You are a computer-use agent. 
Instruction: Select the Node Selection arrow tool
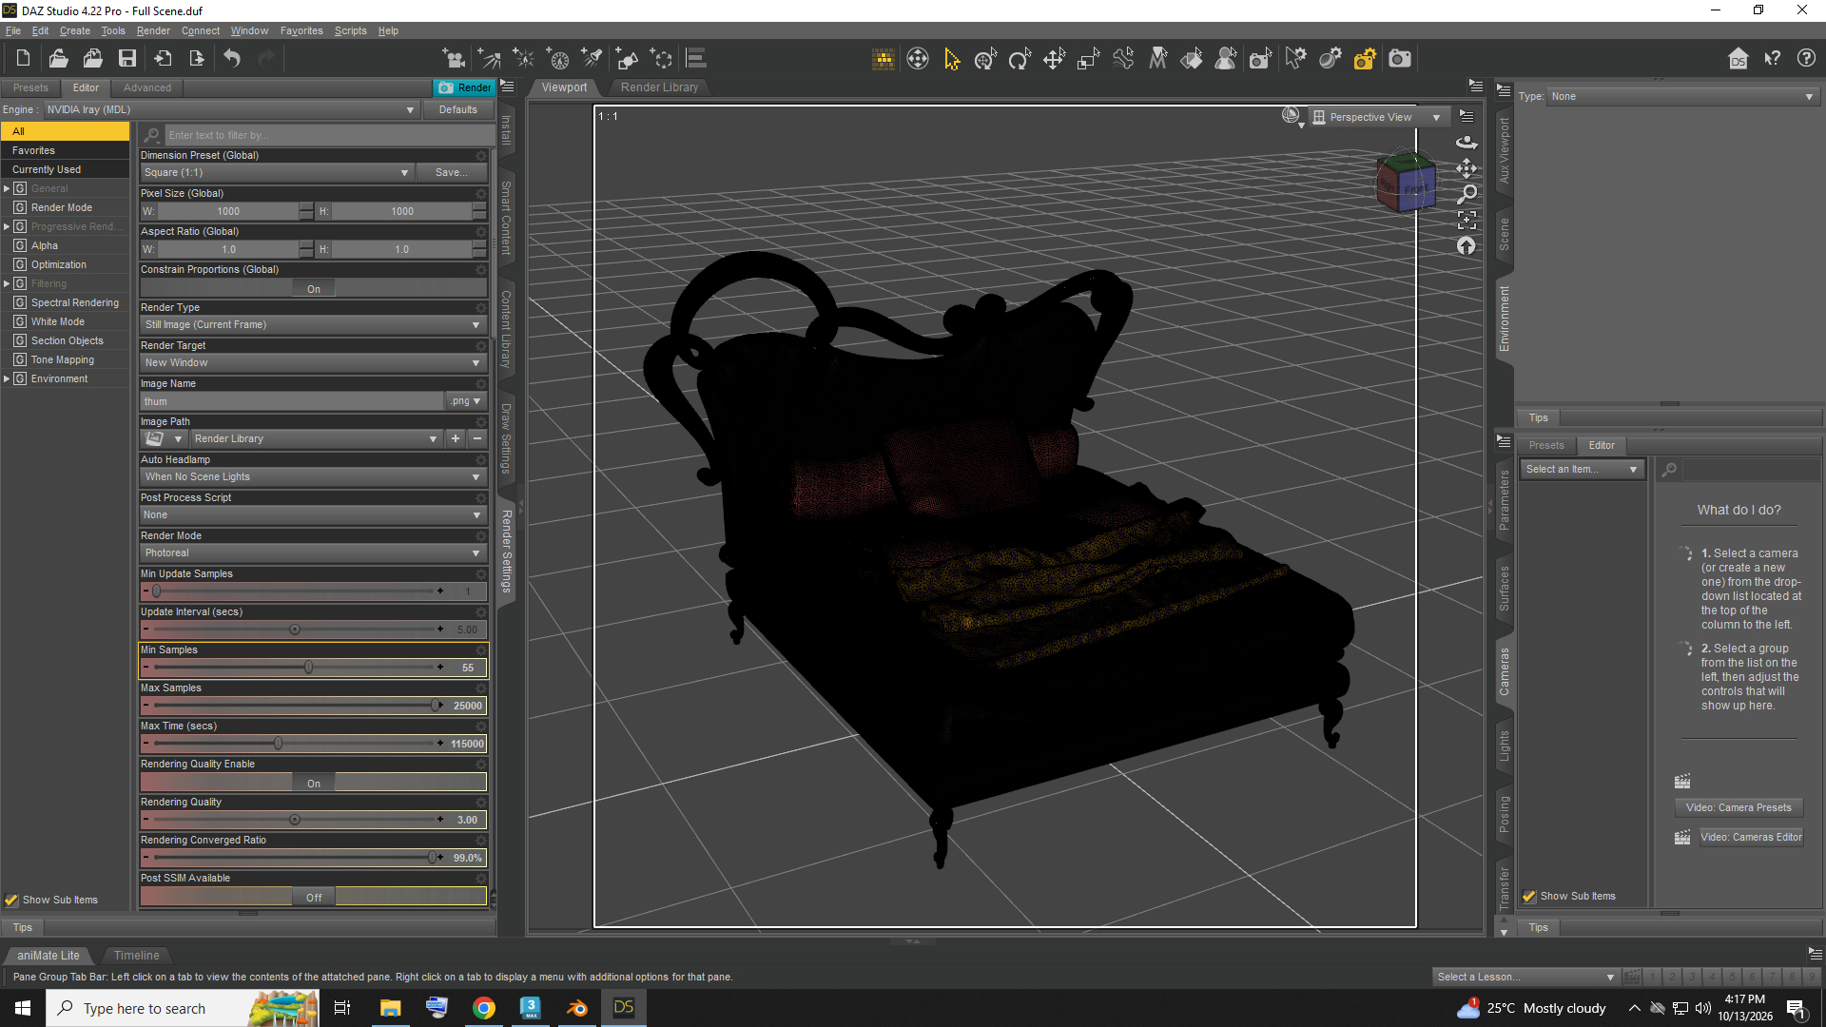point(952,59)
